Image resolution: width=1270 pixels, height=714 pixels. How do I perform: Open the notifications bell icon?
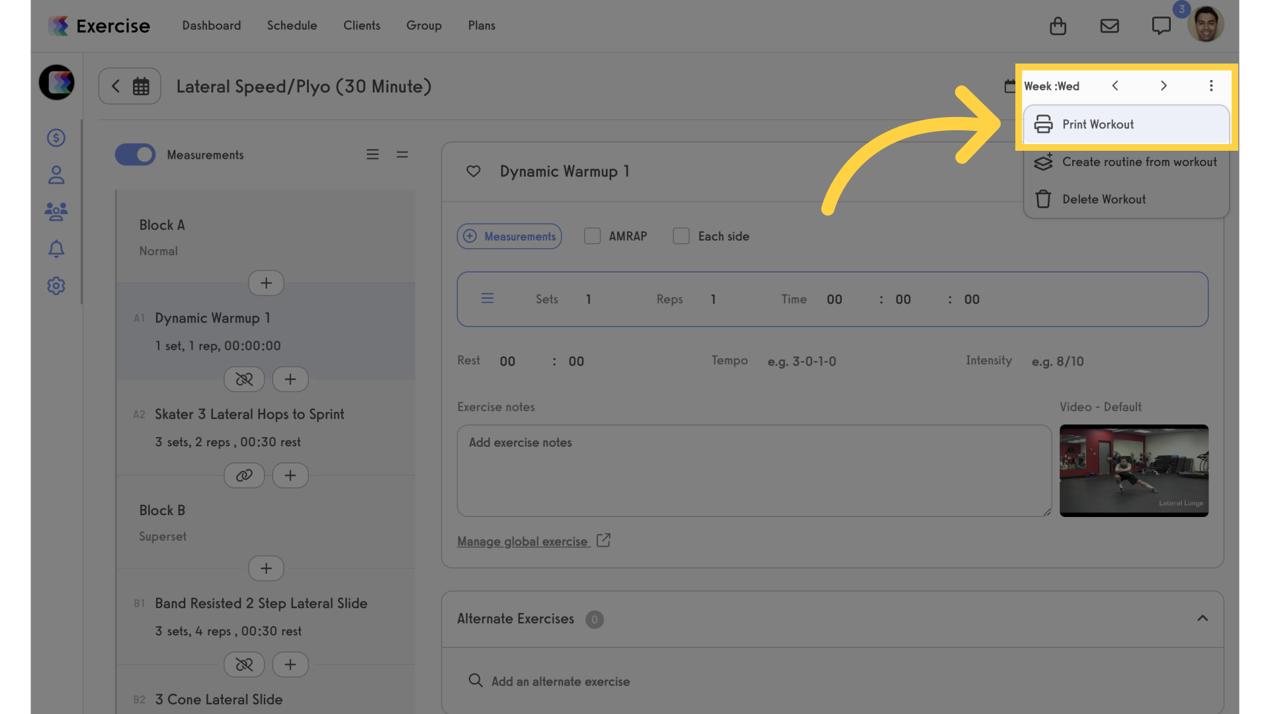click(x=56, y=249)
